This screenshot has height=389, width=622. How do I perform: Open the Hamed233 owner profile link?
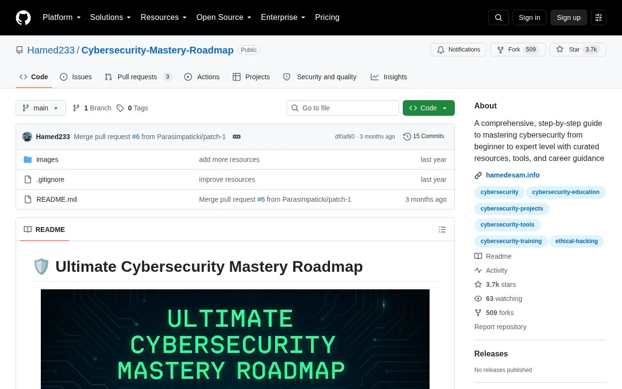(51, 50)
